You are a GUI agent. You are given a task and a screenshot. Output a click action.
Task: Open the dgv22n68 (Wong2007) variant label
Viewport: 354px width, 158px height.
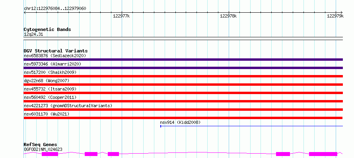(x=47, y=81)
